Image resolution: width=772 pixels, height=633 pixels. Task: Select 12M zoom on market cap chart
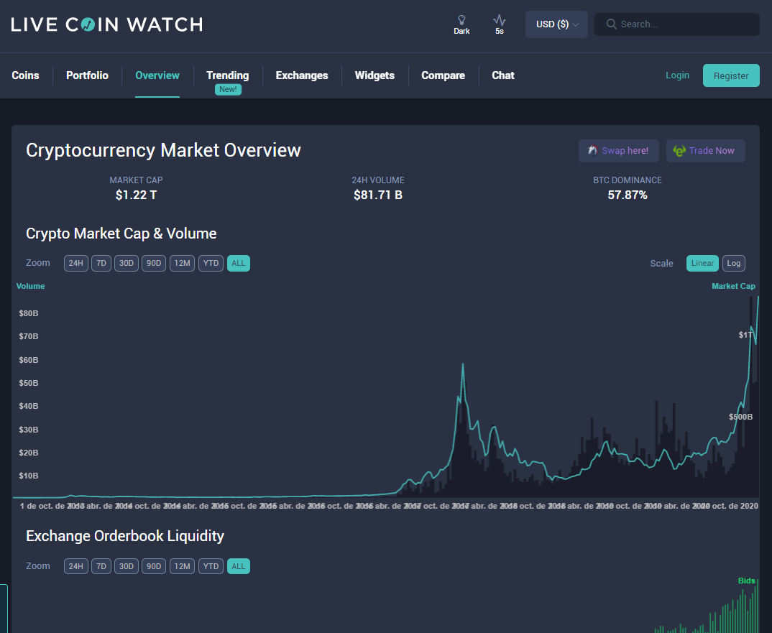coord(182,264)
